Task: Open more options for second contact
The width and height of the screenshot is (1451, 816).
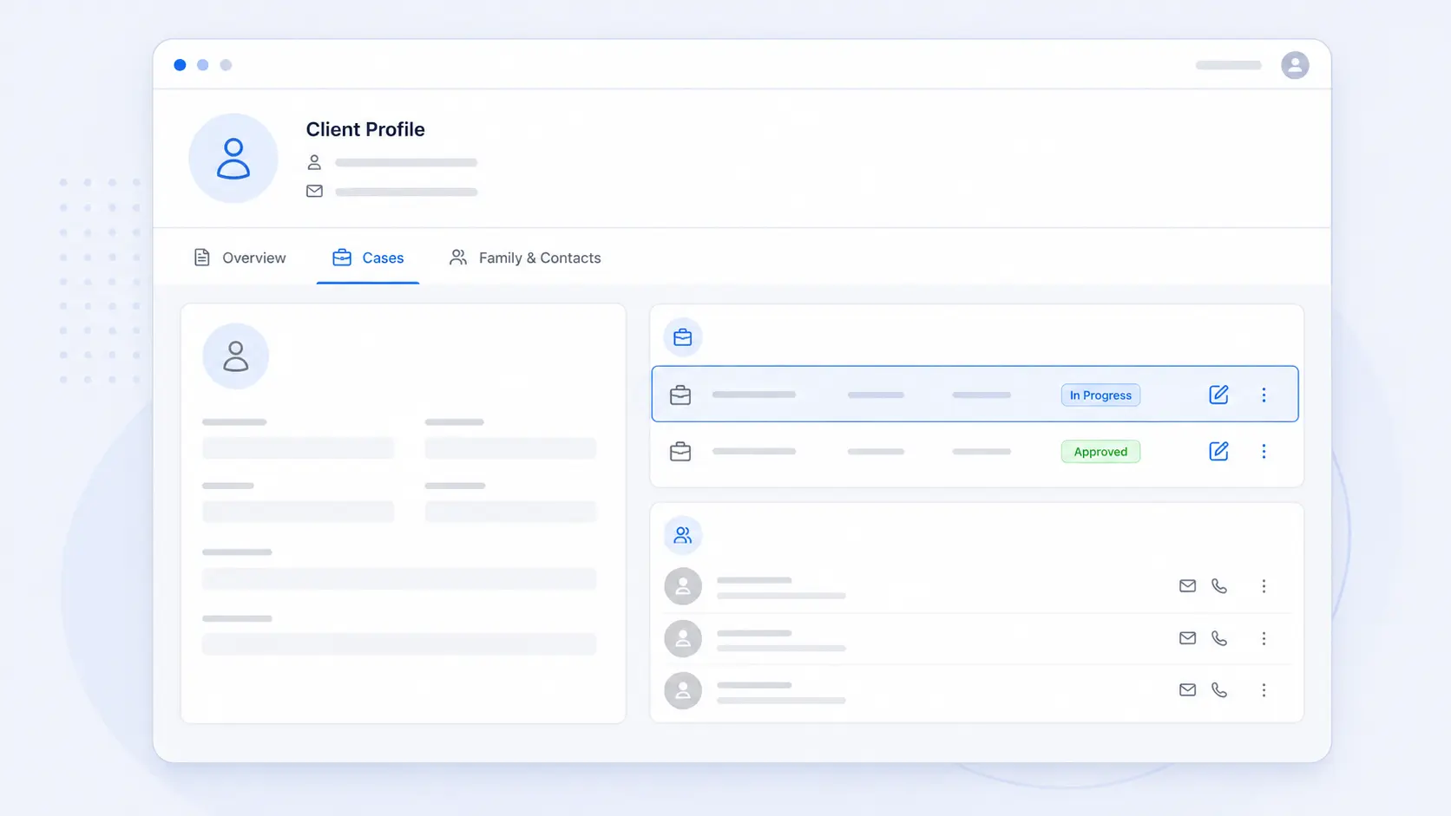Action: (1264, 638)
